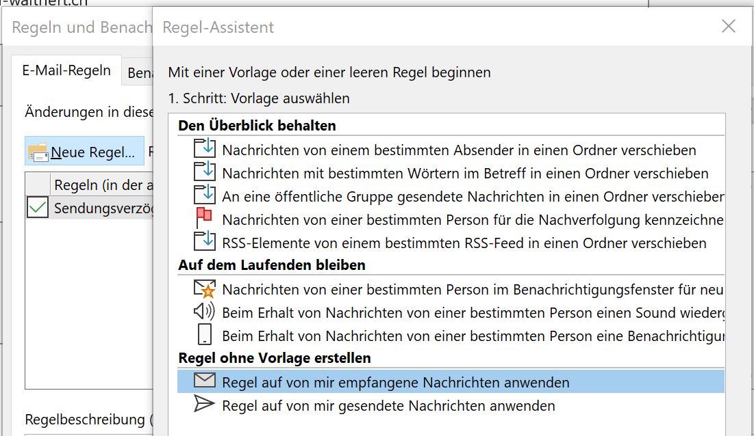This screenshot has height=436, width=754.
Task: Click Neue Regel folder icon
Action: click(x=38, y=152)
